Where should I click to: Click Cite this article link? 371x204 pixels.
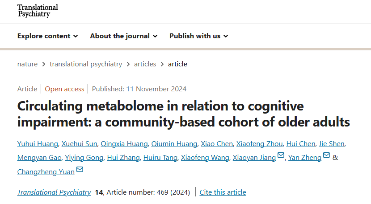tap(223, 192)
